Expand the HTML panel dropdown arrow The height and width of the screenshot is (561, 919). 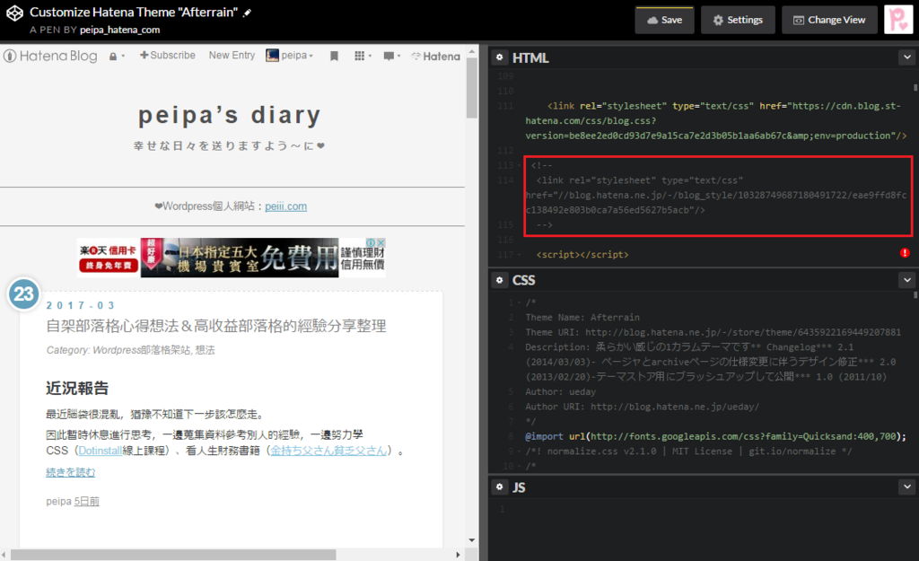(906, 57)
